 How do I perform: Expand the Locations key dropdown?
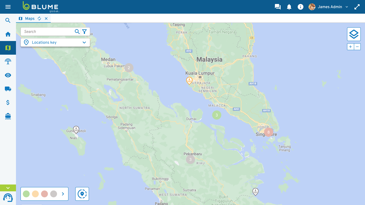tap(55, 42)
